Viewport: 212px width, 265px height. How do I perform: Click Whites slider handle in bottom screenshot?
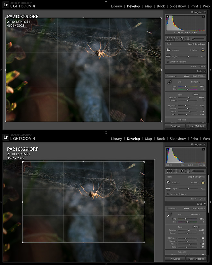tap(190, 244)
